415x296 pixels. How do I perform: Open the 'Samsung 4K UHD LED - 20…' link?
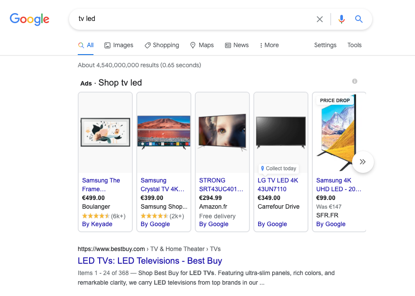(x=339, y=185)
